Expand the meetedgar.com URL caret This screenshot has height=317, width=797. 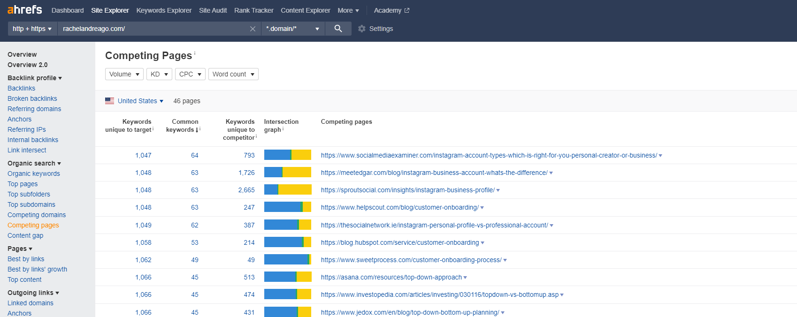tap(551, 173)
